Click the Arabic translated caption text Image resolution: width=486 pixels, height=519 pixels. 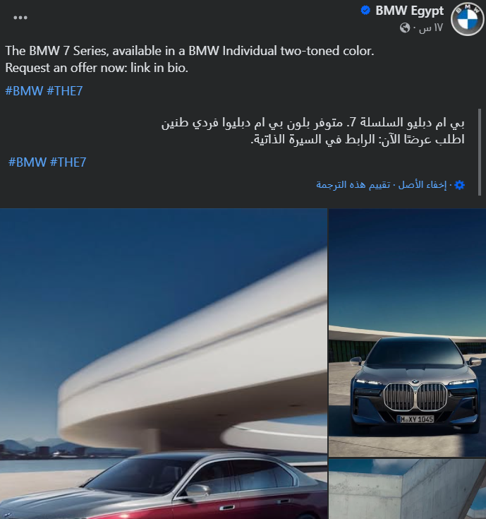point(312,131)
